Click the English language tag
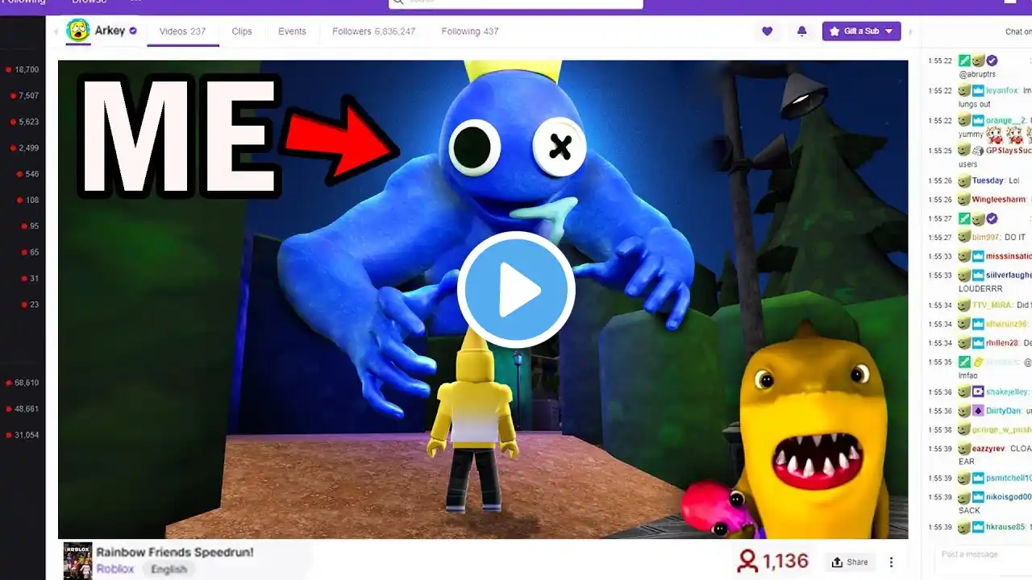 (169, 569)
